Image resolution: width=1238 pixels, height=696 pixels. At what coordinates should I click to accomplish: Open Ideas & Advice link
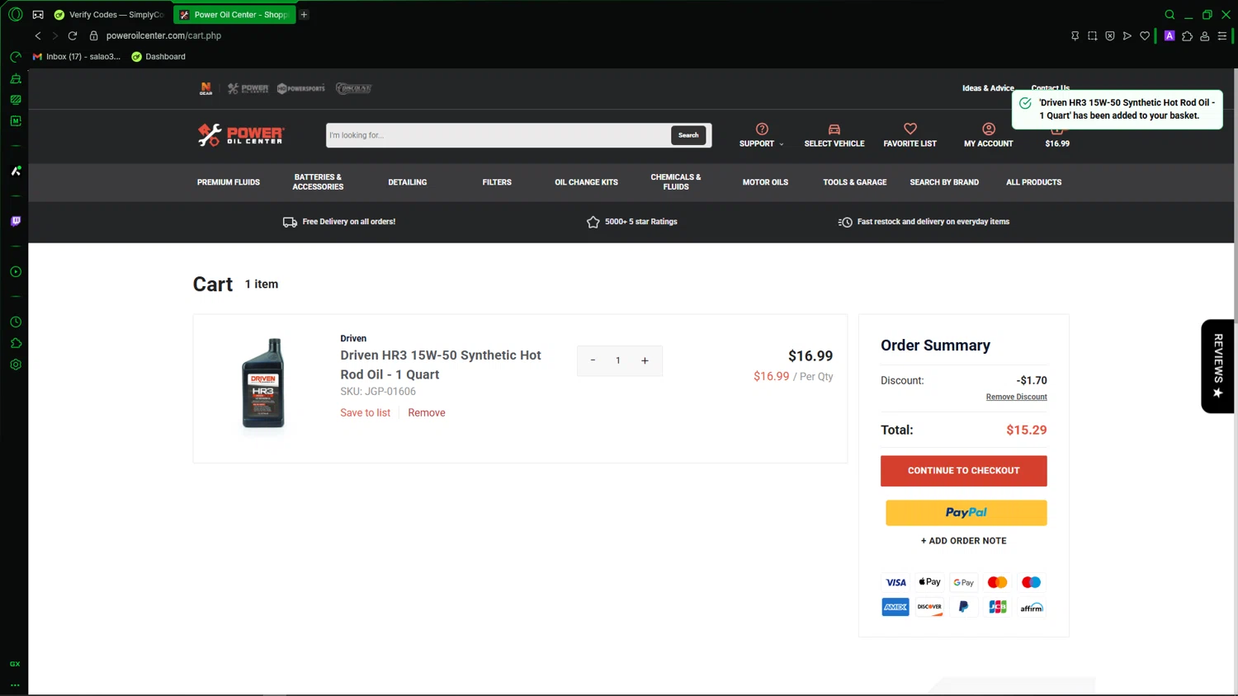pos(987,88)
